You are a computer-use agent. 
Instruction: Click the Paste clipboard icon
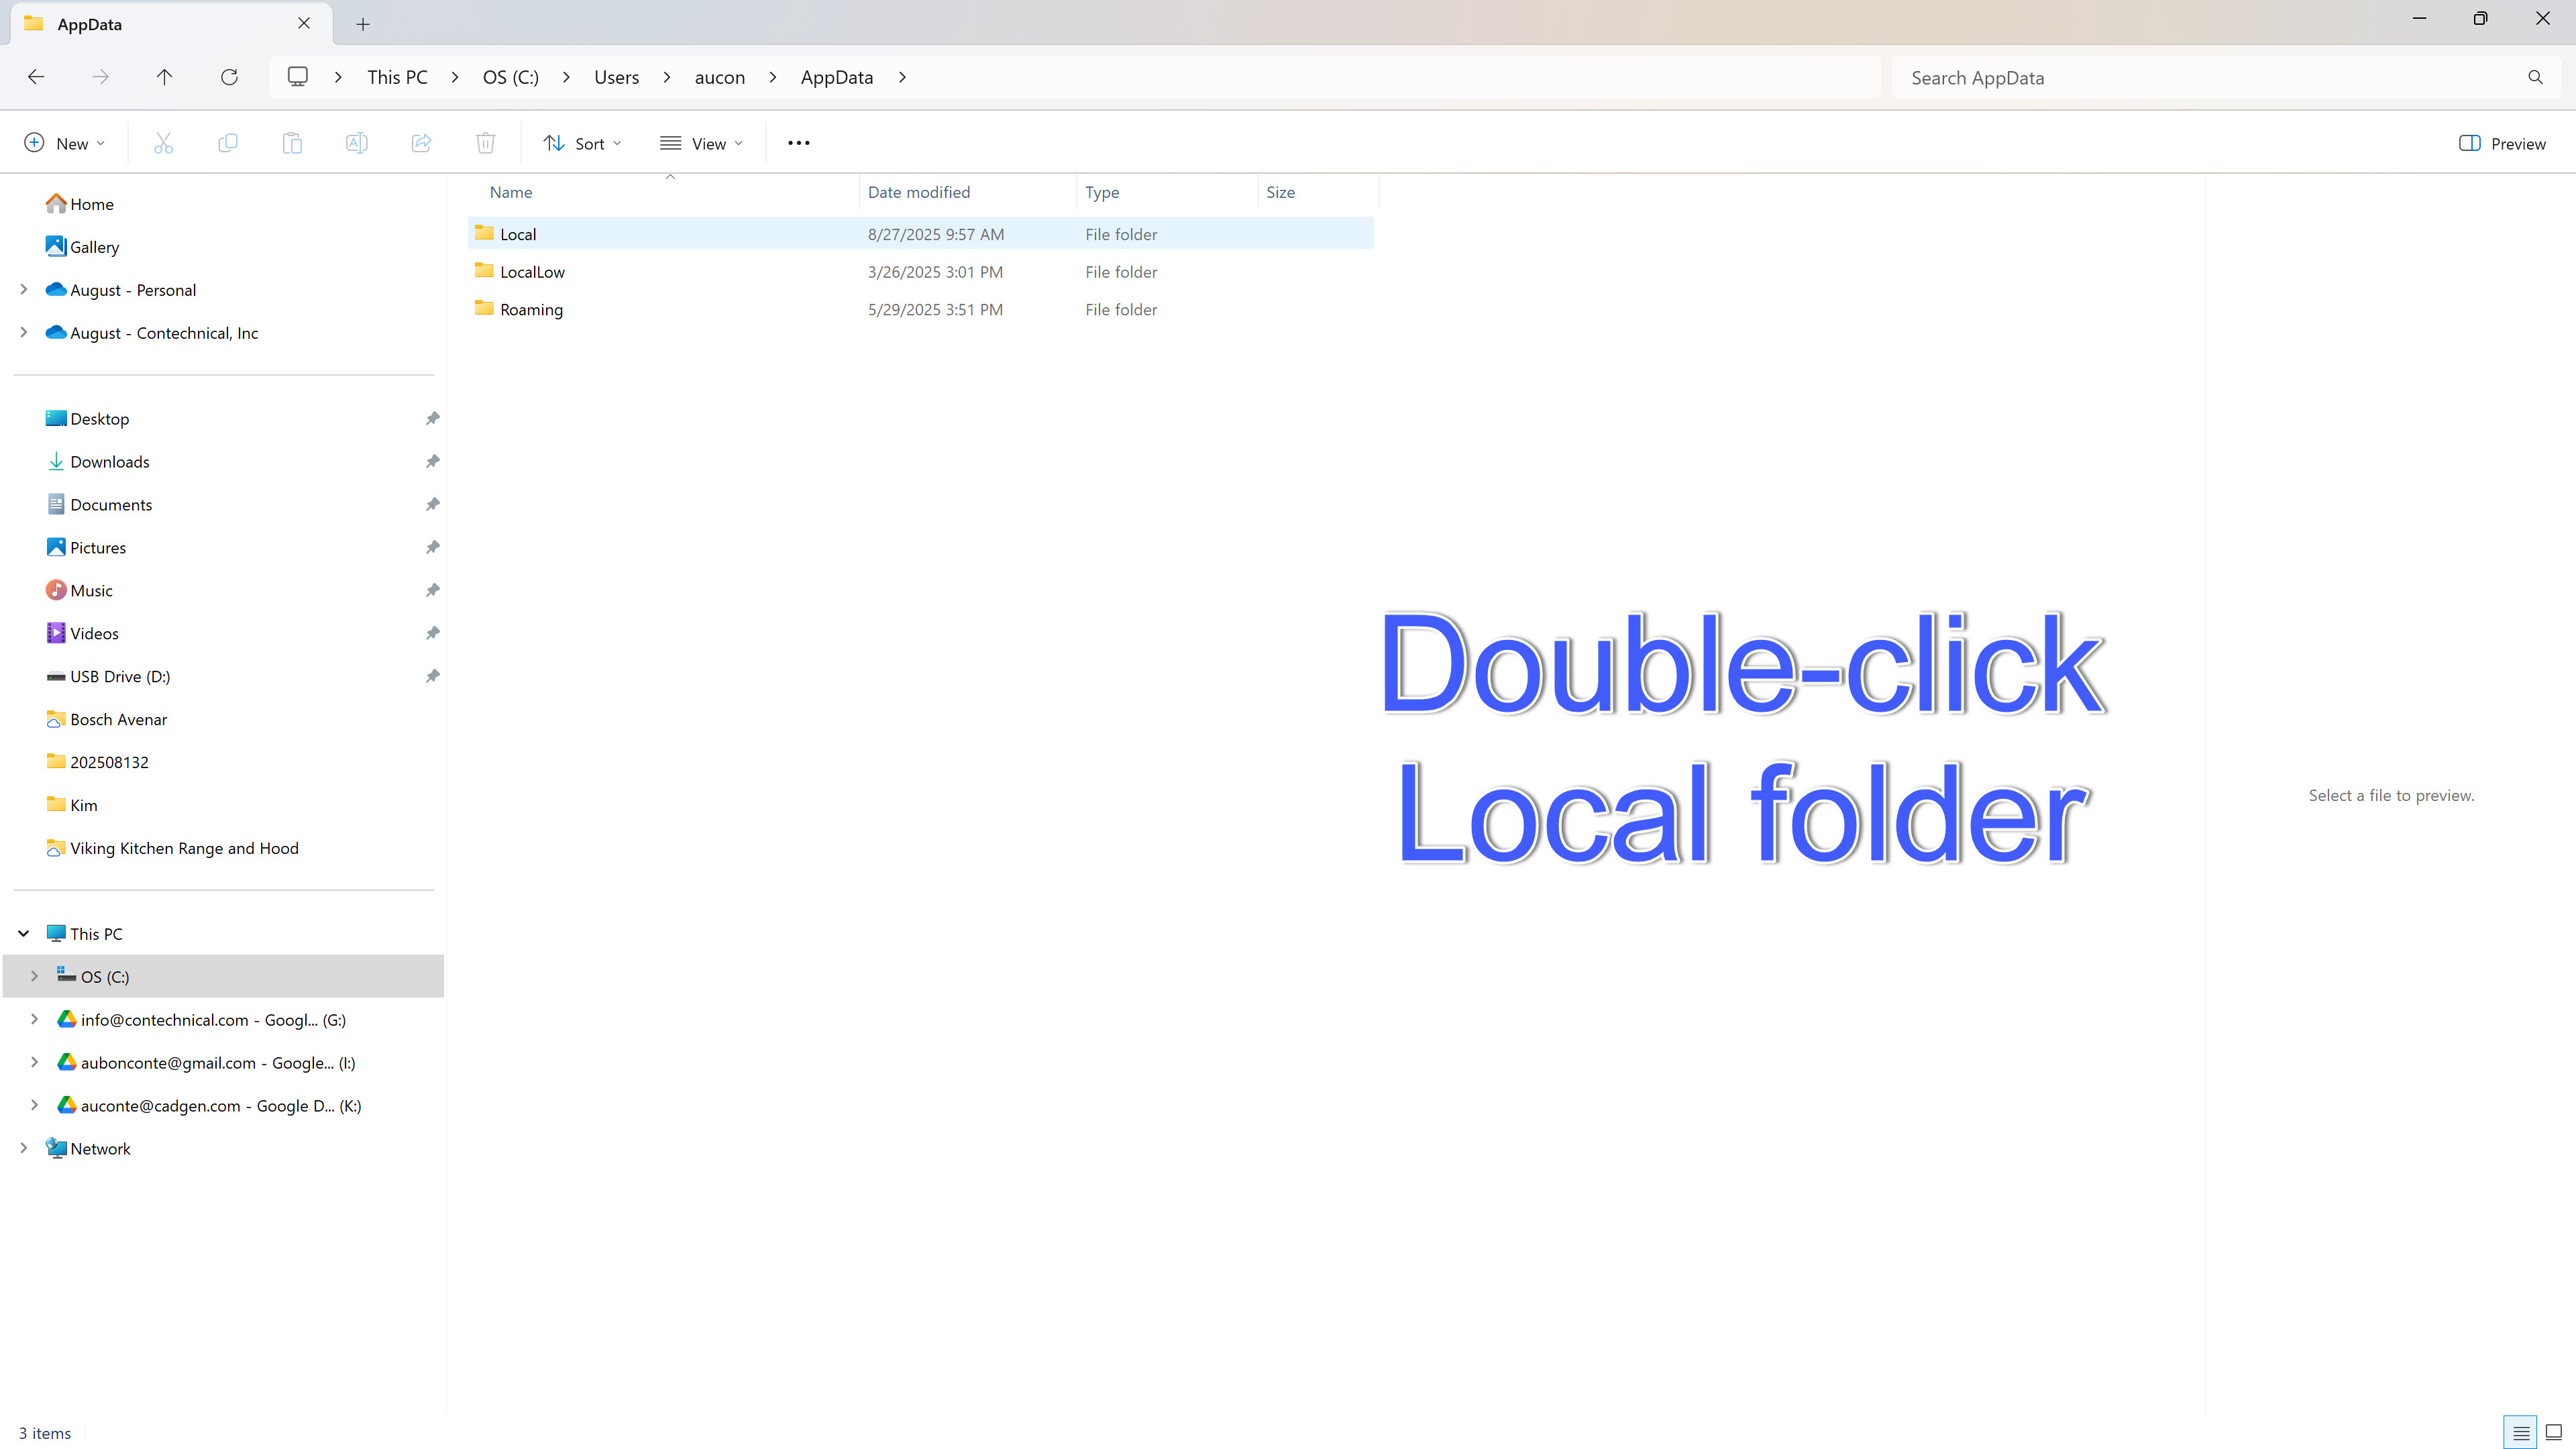tap(292, 143)
